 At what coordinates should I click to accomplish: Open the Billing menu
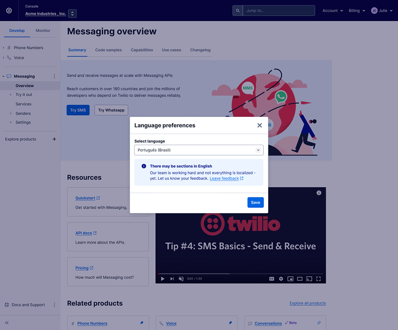pos(356,11)
